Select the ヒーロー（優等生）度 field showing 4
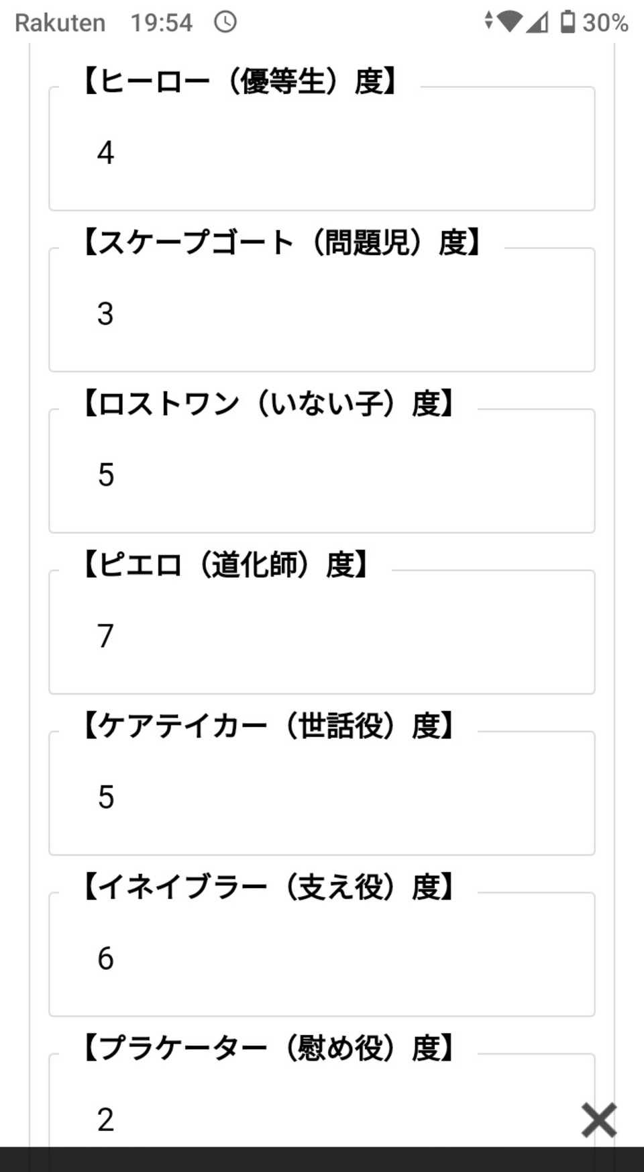Viewport: 644px width, 1172px height. (x=322, y=149)
